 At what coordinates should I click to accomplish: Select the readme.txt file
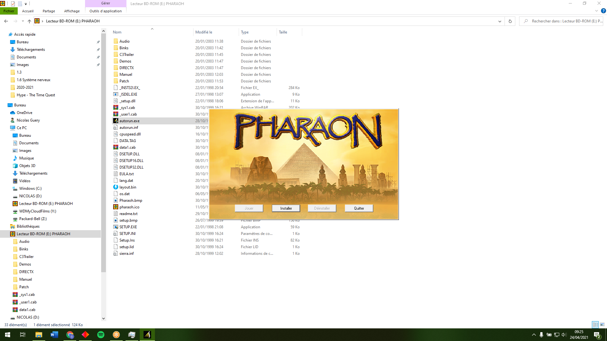coord(128,214)
